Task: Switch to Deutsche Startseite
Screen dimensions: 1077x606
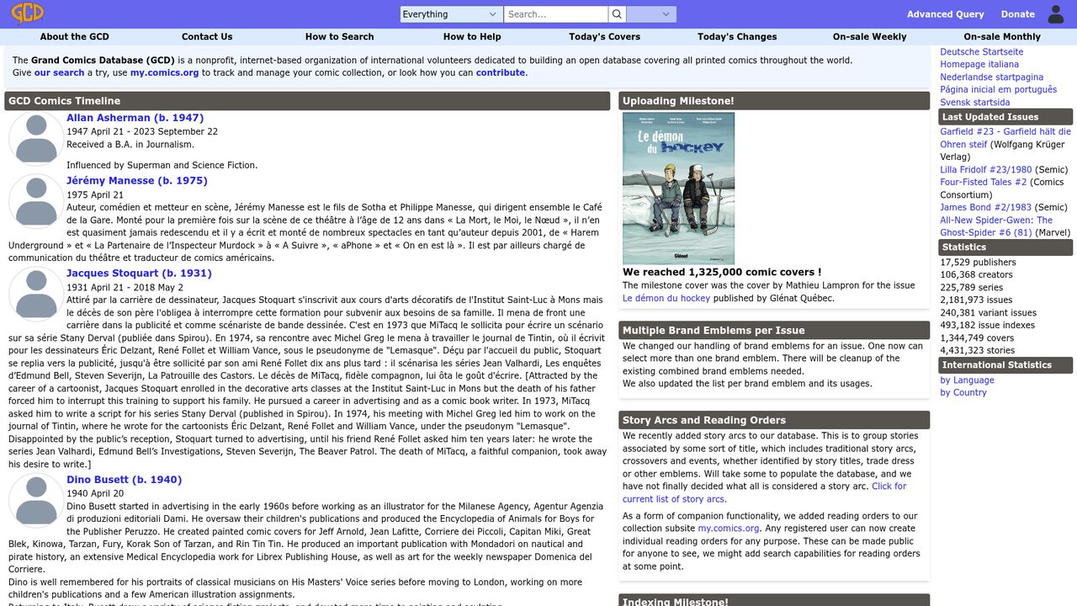Action: (x=982, y=52)
